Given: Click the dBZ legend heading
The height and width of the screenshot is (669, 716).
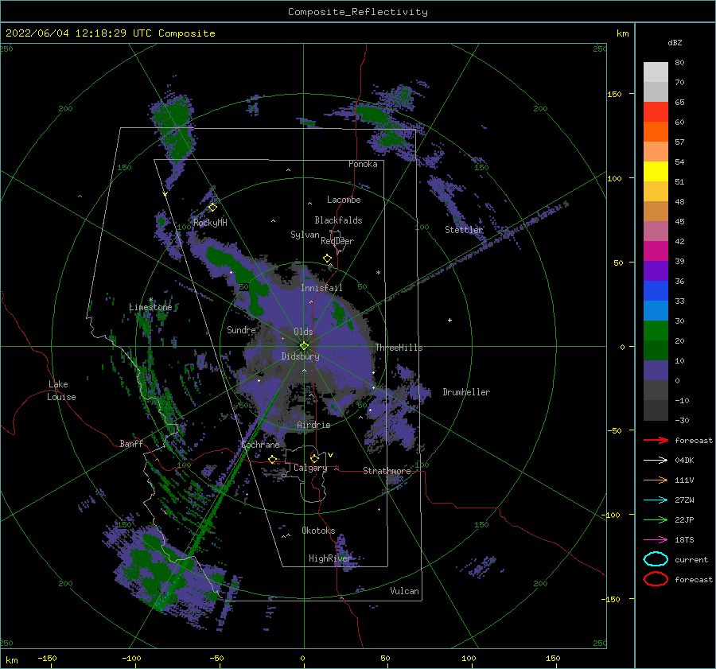Looking at the screenshot, I should (675, 43).
